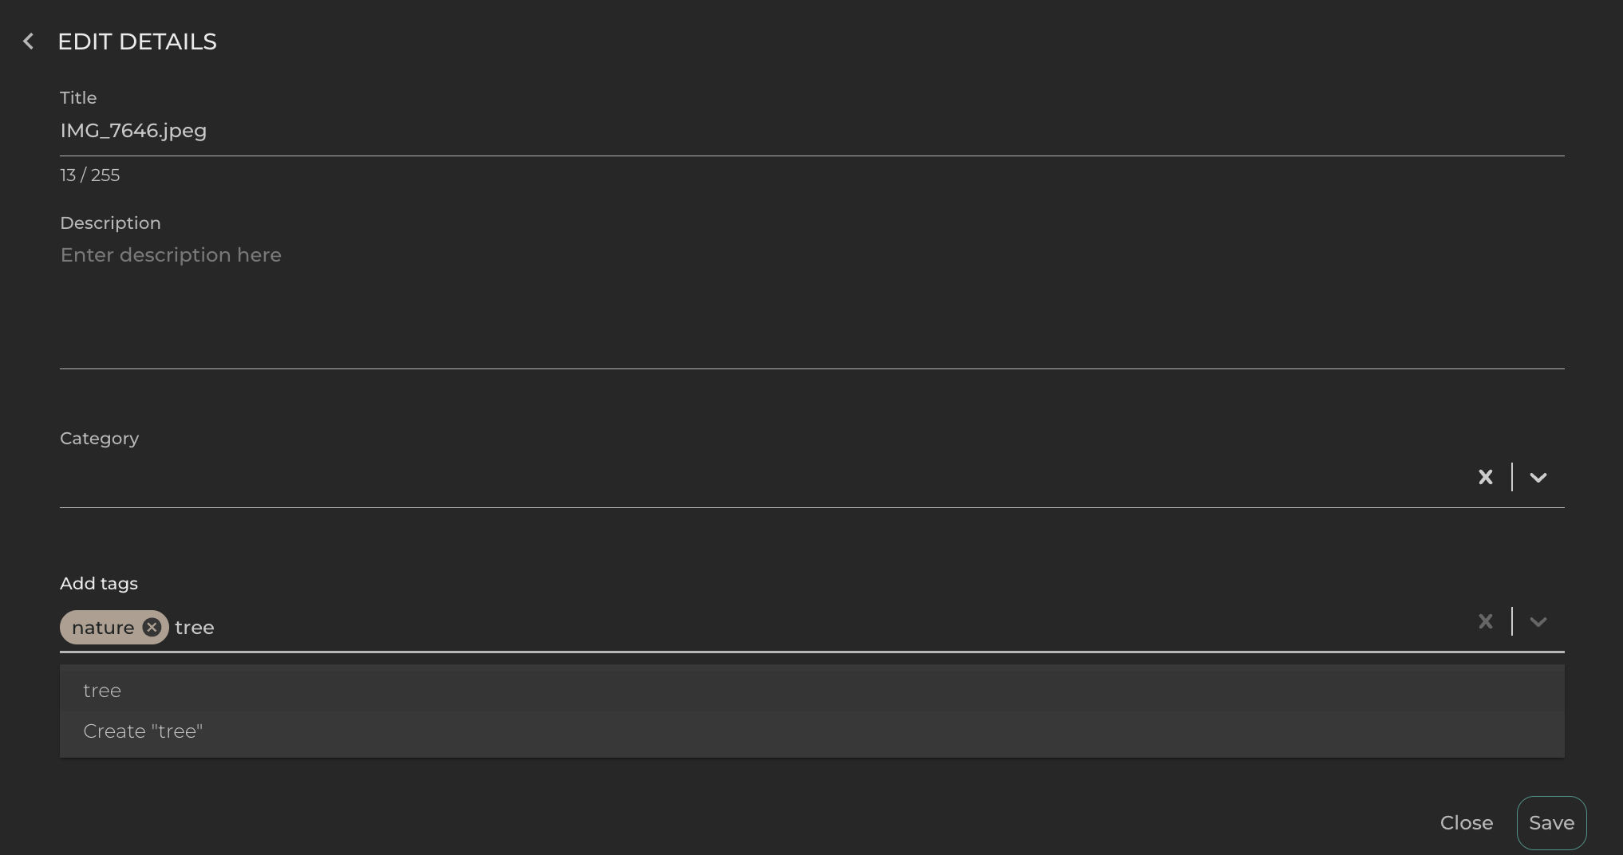Clear all tags with the X icon

[x=1485, y=622]
